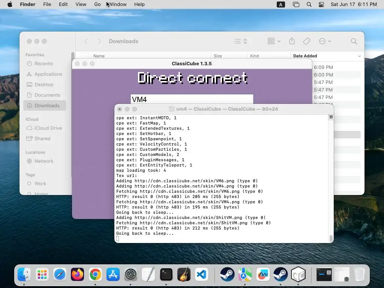This screenshot has height=288, width=384.
Task: Open the Group By dropdown in Finder
Action: pyautogui.click(x=274, y=41)
